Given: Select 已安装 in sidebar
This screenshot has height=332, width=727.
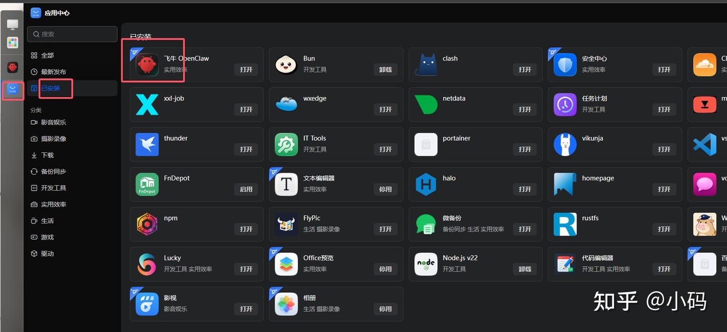Looking at the screenshot, I should tap(73, 88).
